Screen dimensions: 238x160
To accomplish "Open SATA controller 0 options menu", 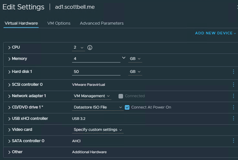I will pyautogui.click(x=233, y=141).
